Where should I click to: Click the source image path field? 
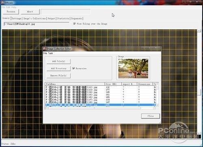[x=37, y=24]
